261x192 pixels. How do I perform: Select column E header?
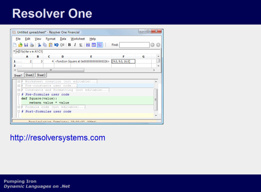point(91,56)
